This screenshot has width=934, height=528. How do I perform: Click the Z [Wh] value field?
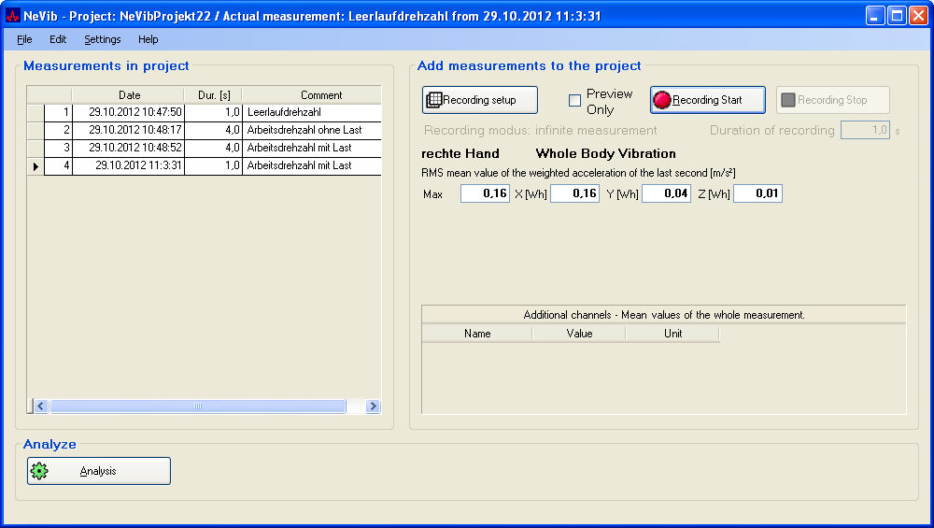pyautogui.click(x=757, y=193)
